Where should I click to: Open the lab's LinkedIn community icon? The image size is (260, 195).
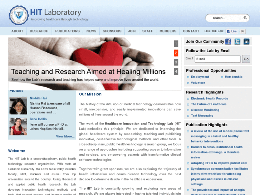tap(246, 42)
